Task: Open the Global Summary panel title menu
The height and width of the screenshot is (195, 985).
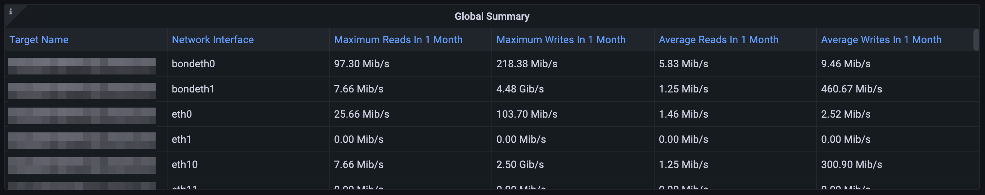Action: point(492,17)
